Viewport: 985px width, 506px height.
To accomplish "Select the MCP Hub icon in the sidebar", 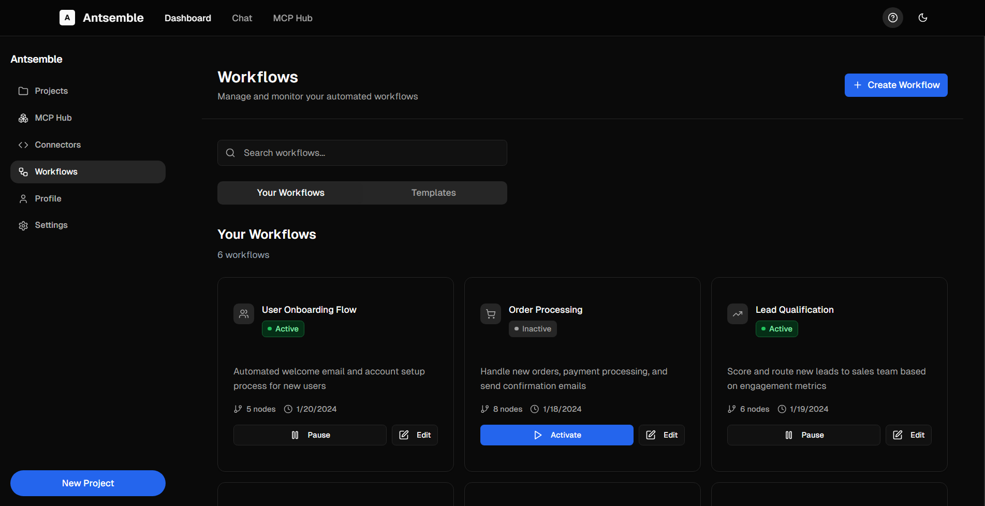I will pos(23,118).
